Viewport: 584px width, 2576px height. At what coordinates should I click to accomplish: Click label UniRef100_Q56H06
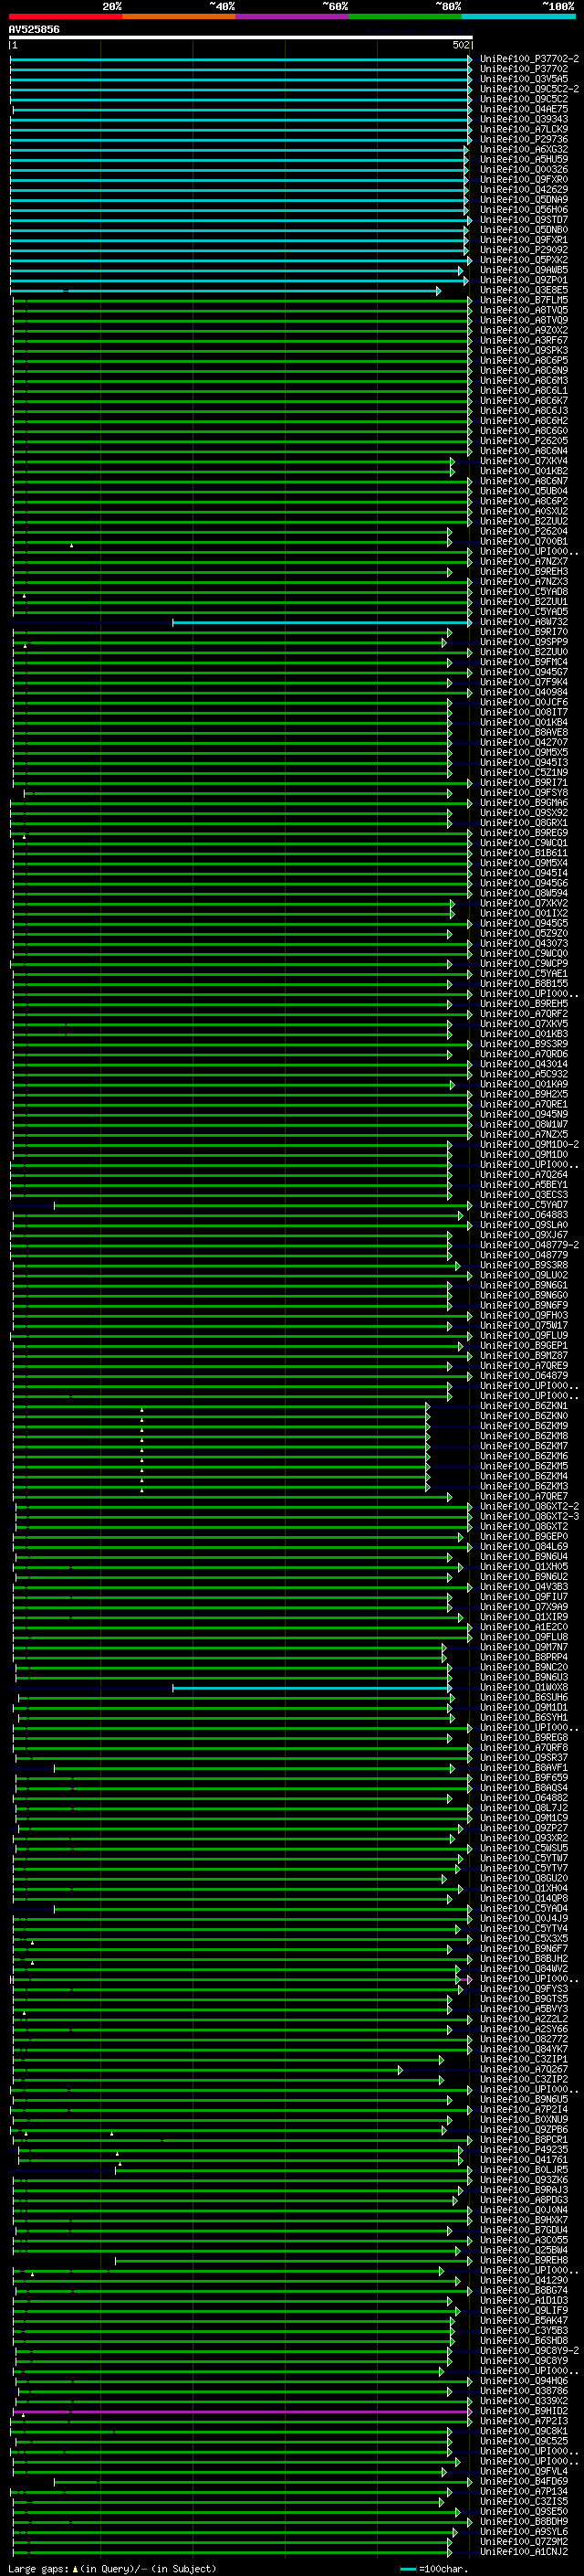click(x=524, y=209)
